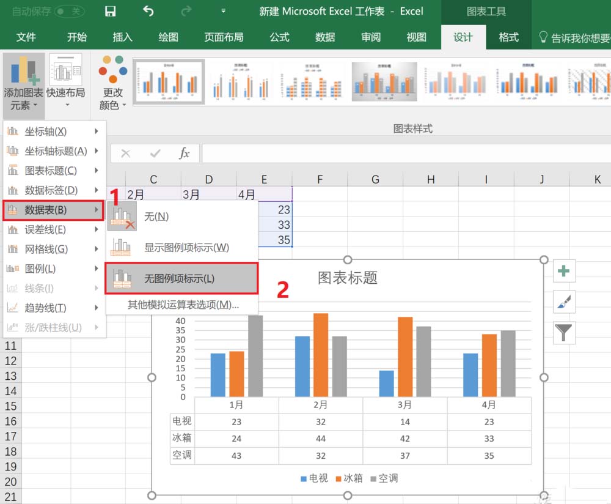Screen dimensions: 611x504
Task: Expand the 数据标签(D) submenu
Action: click(x=54, y=190)
